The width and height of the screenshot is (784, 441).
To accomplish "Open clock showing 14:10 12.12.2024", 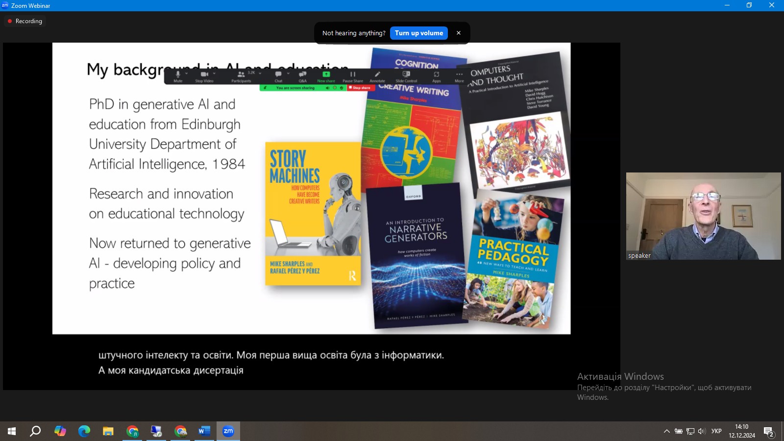I will click(x=742, y=431).
